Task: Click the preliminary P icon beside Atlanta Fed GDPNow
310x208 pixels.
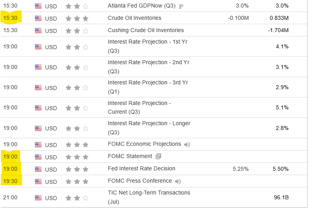Action: 181,6
